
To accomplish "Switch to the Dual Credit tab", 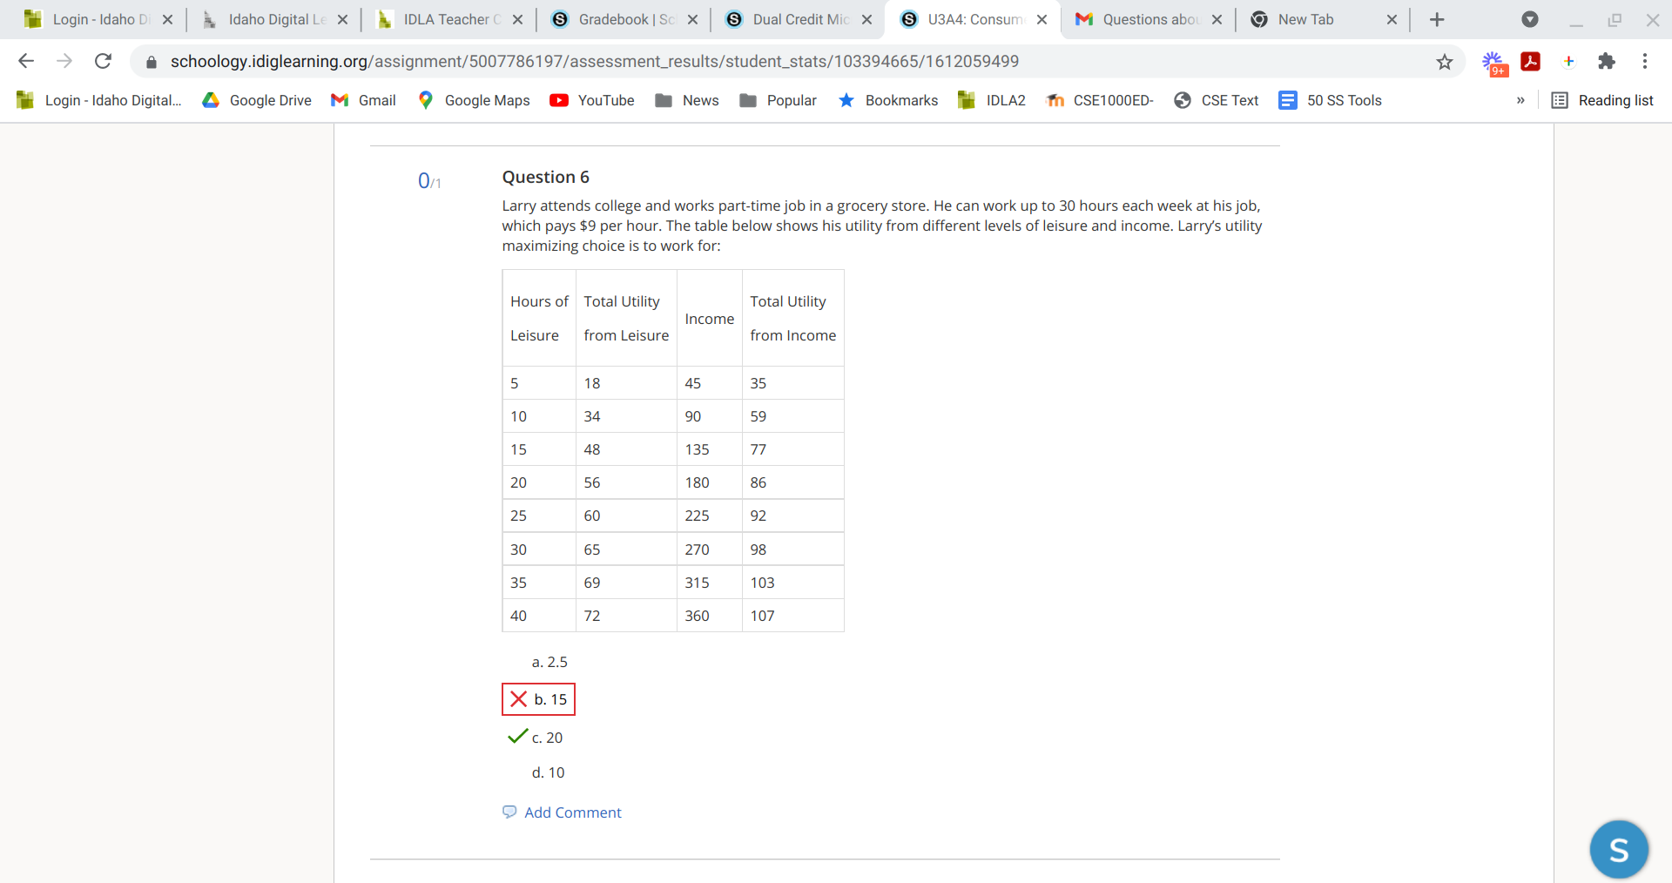I will [797, 18].
